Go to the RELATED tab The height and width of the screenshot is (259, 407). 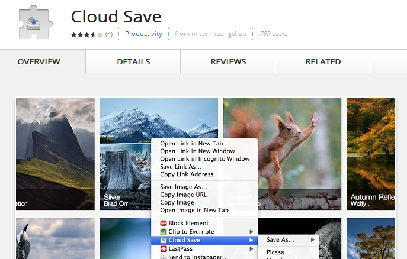323,61
